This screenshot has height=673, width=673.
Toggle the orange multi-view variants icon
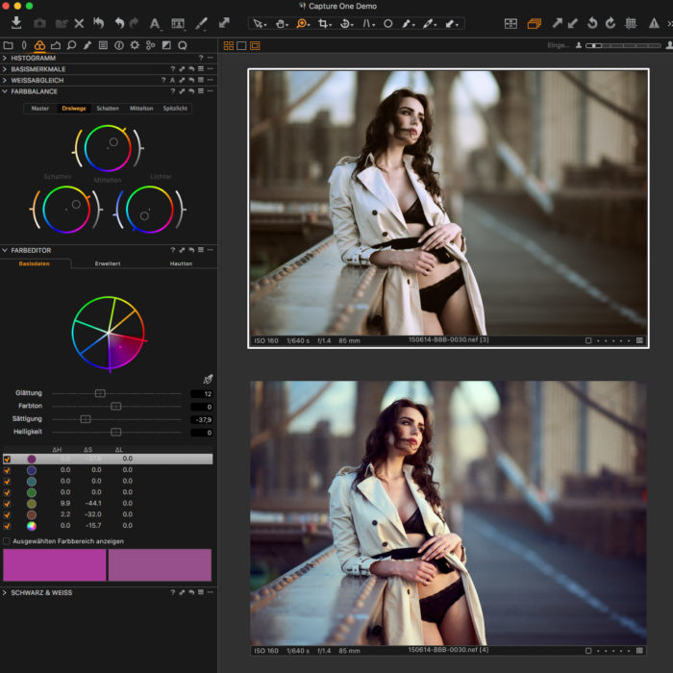(x=534, y=24)
